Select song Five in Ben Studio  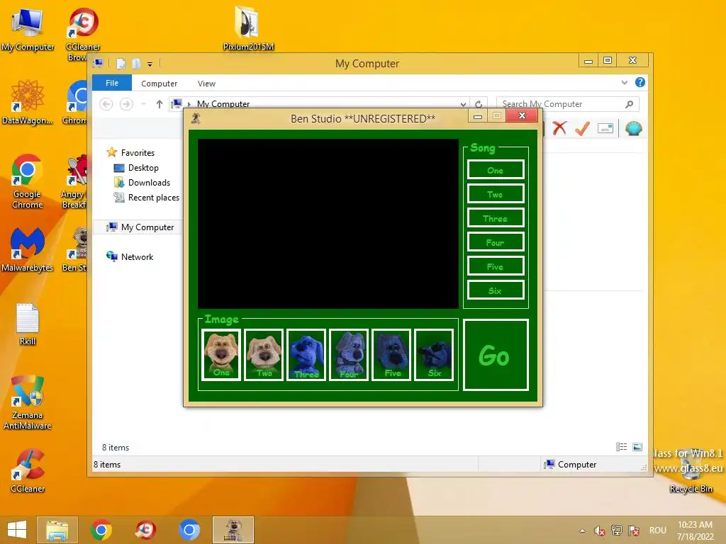[496, 266]
